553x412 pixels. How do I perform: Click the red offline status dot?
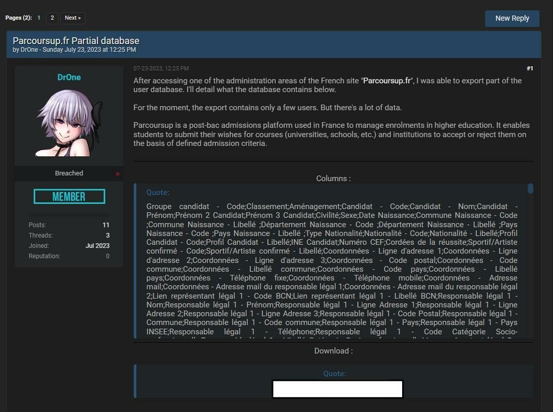pos(118,173)
